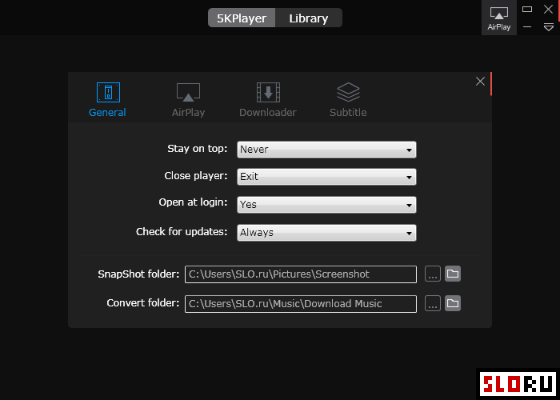Click the Close player label
Screen dimensions: 560x400
pos(196,176)
